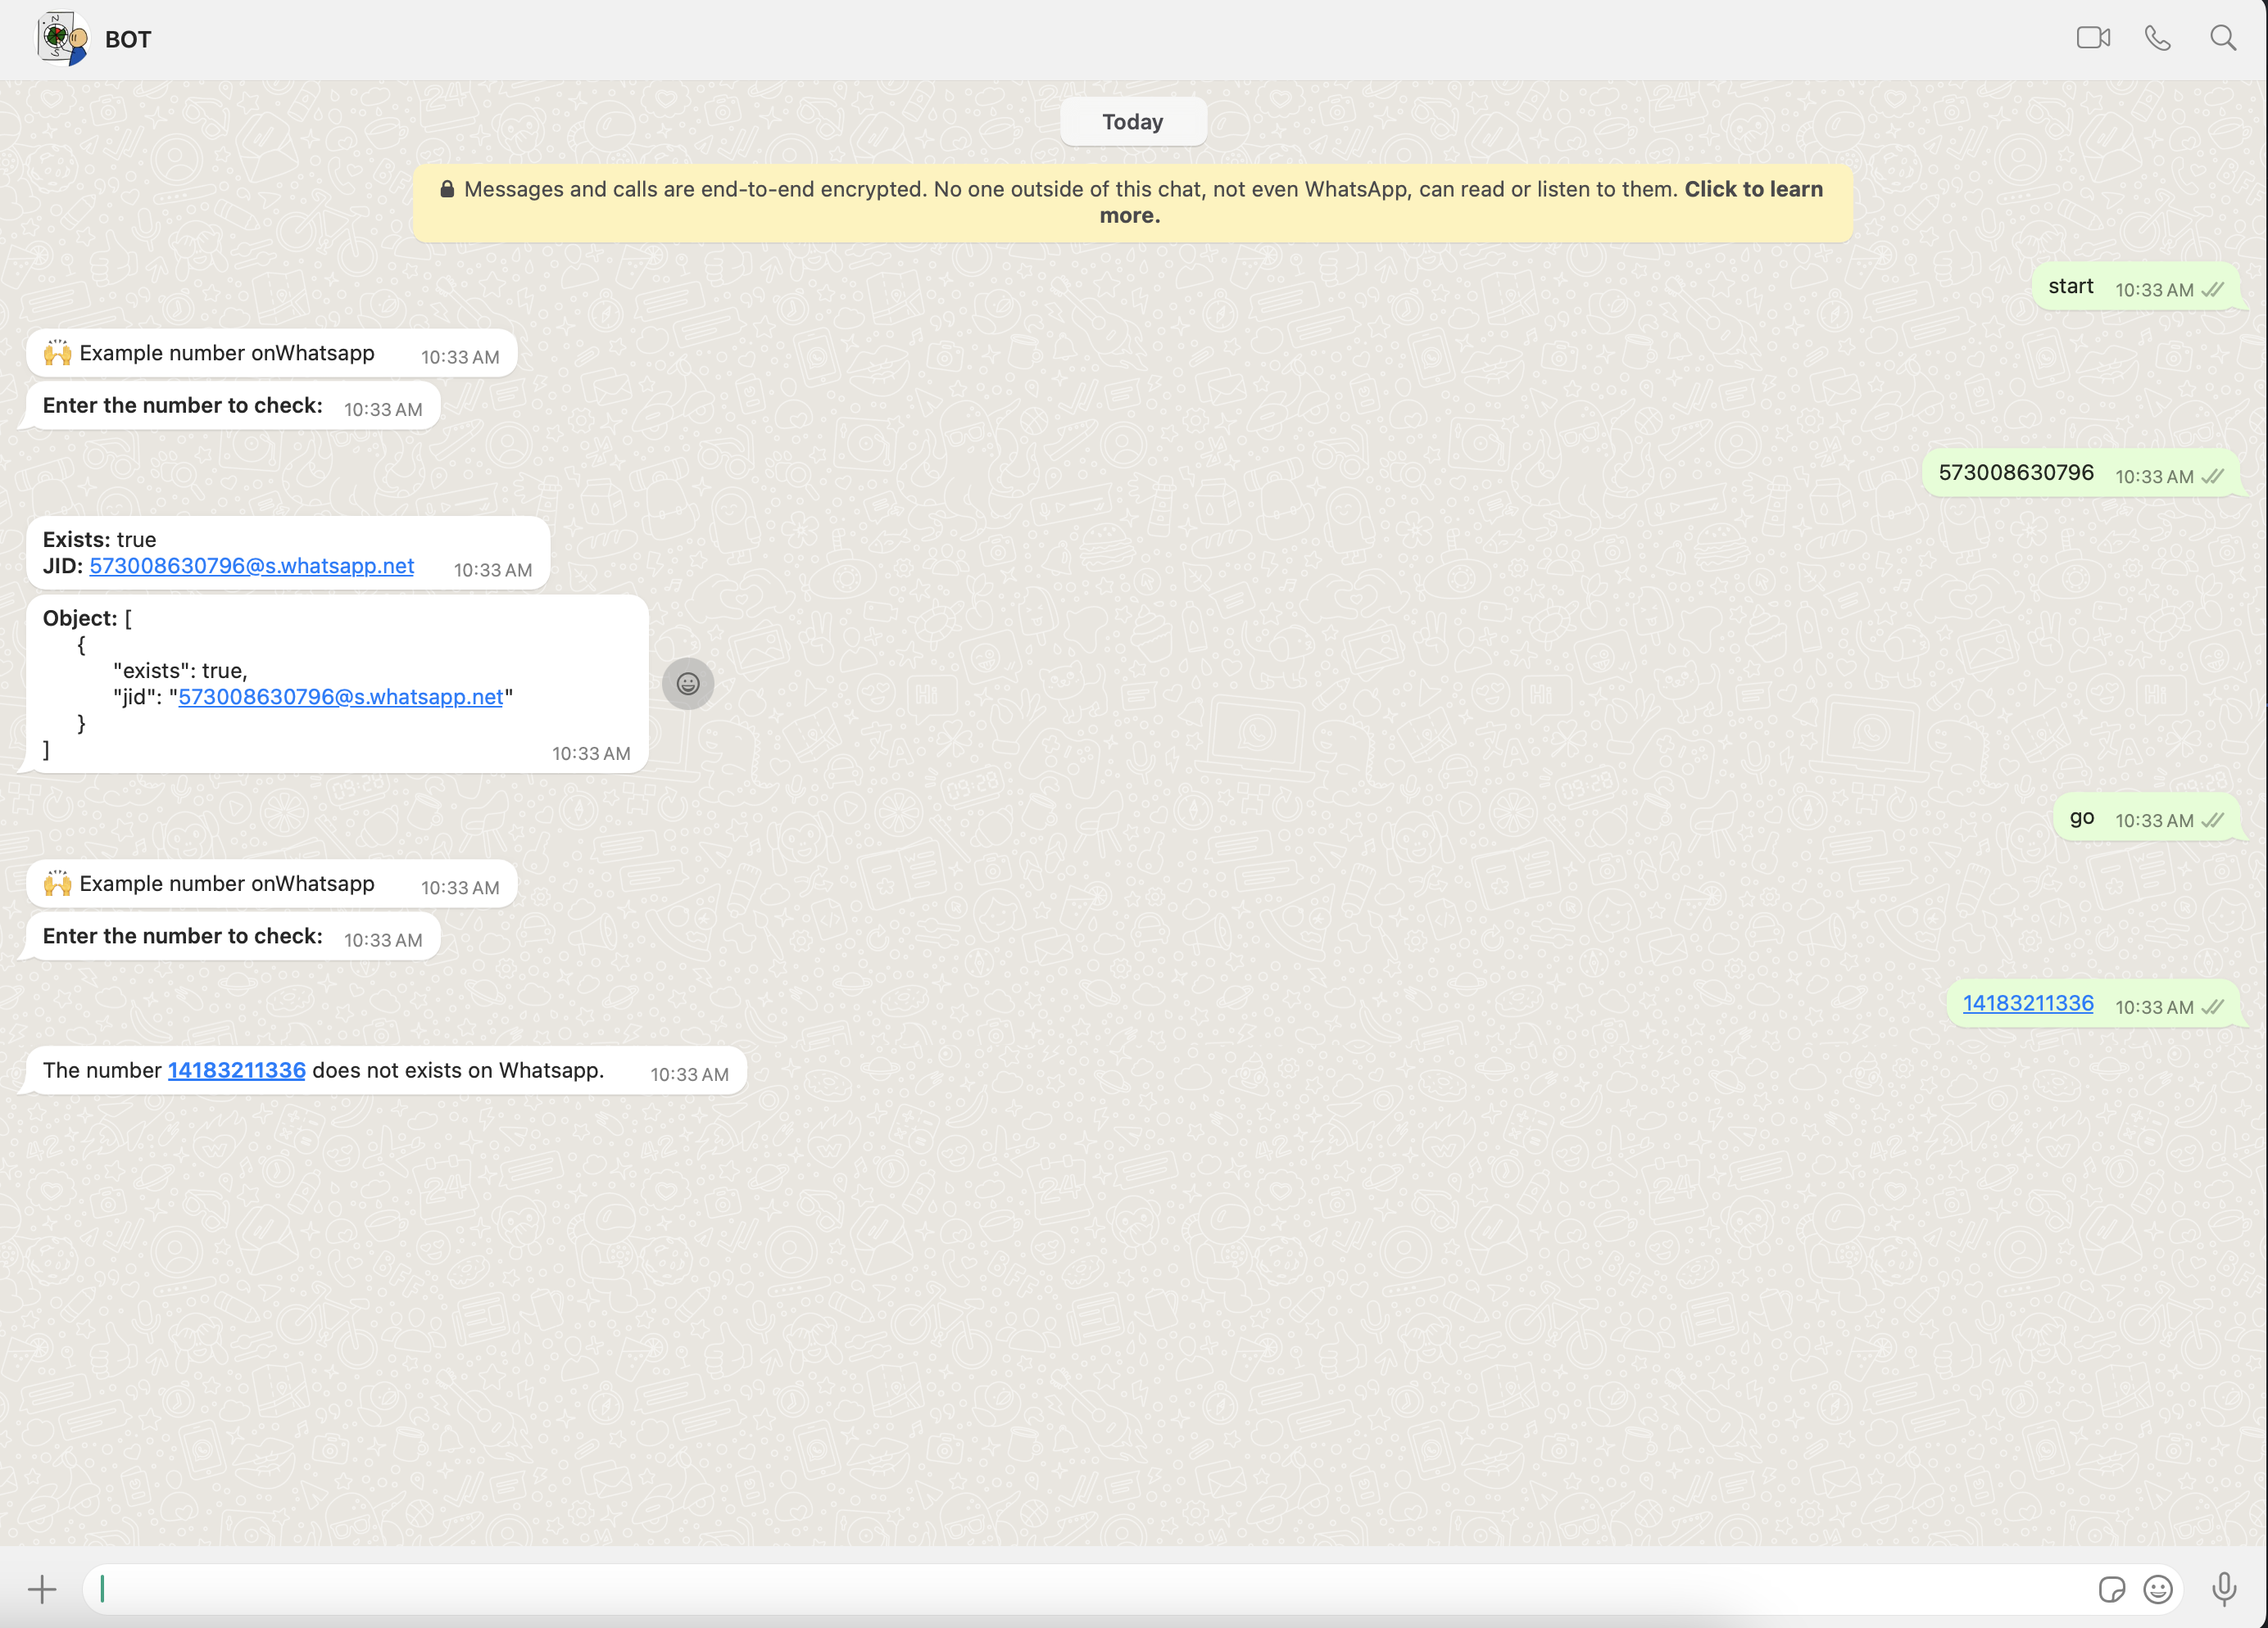The image size is (2268, 1628).
Task: Click the Today date badge
Action: click(x=1132, y=122)
